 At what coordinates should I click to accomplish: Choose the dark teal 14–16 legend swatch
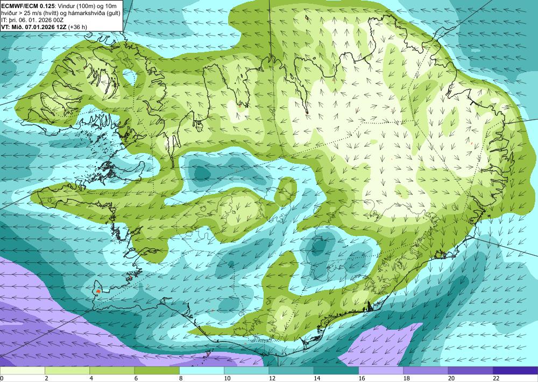tap(336, 371)
